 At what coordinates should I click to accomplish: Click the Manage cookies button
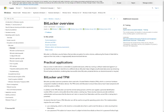148,3
